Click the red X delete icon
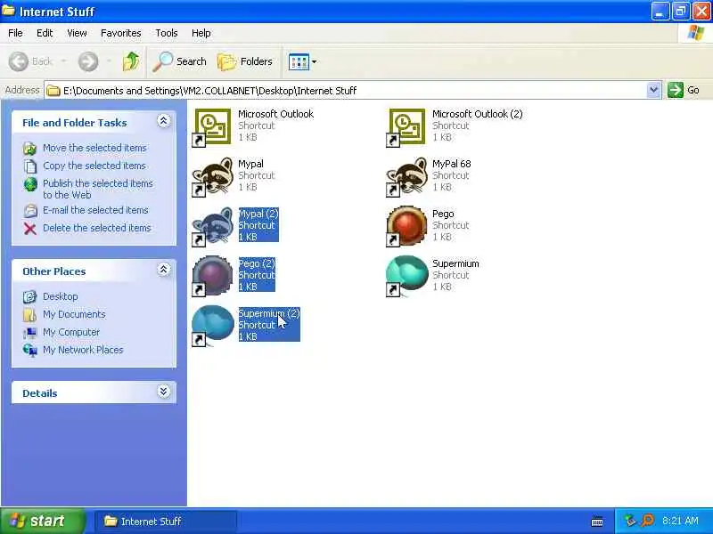Viewport: 713px width, 534px height. pos(30,229)
